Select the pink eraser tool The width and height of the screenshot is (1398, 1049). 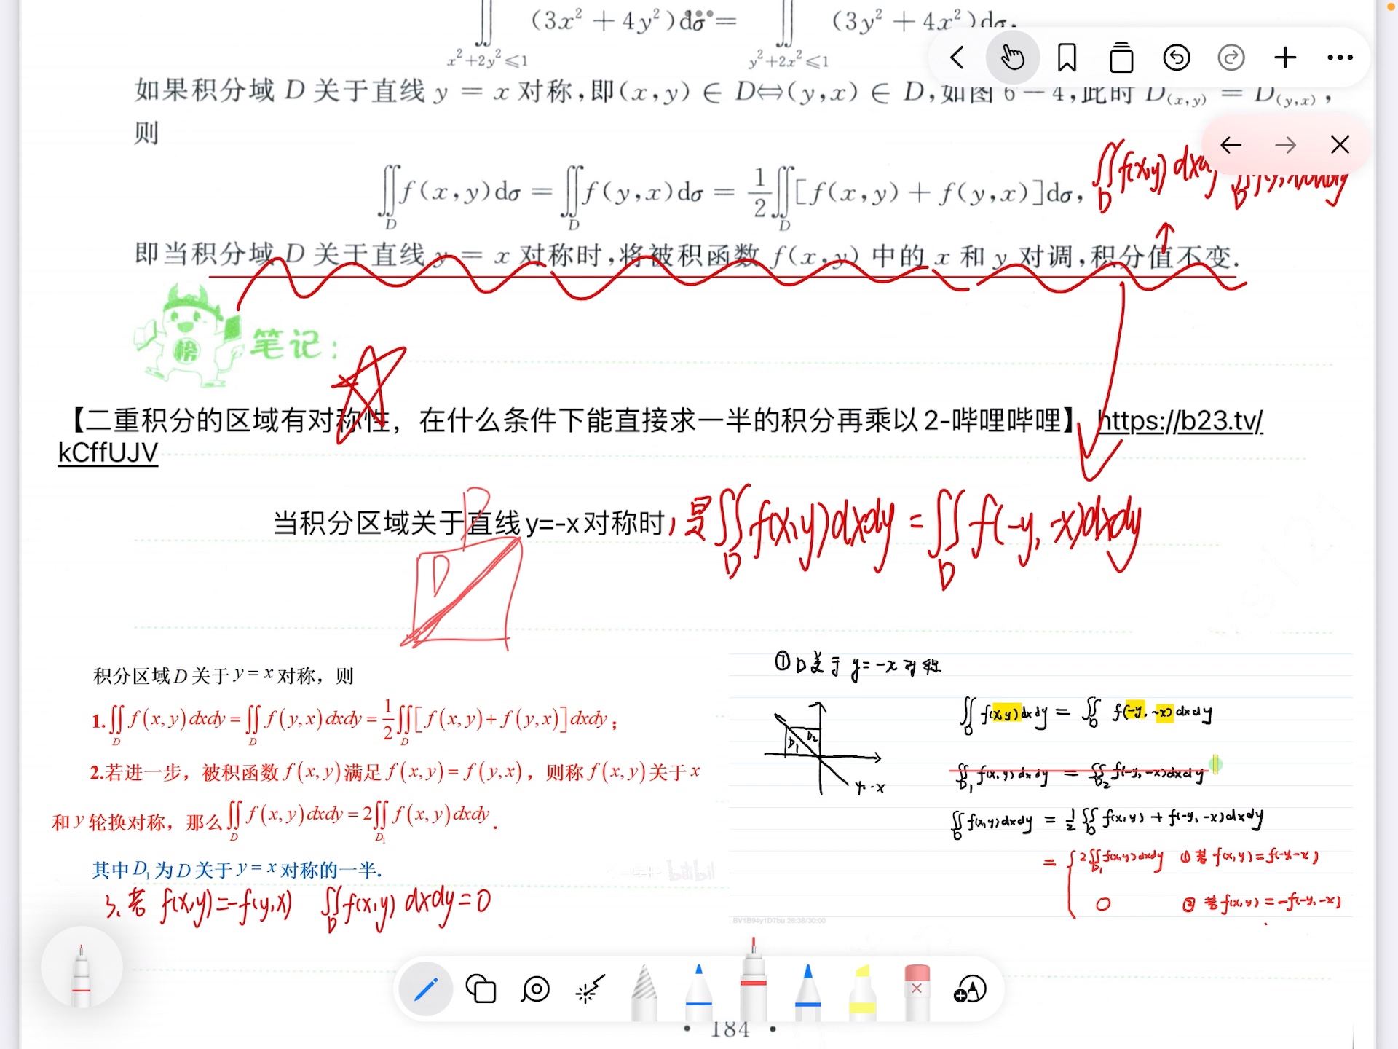pos(917,992)
